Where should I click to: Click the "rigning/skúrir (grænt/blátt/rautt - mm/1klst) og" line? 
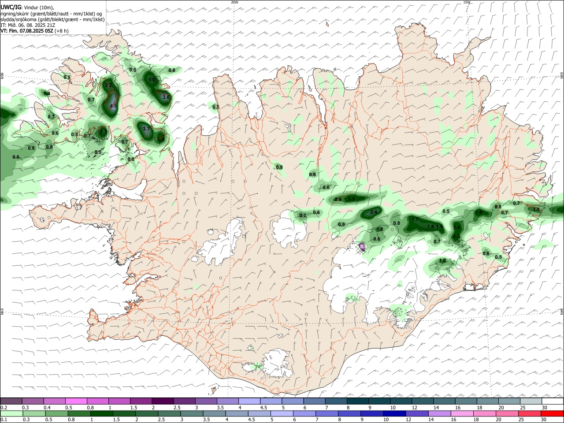tap(51, 14)
